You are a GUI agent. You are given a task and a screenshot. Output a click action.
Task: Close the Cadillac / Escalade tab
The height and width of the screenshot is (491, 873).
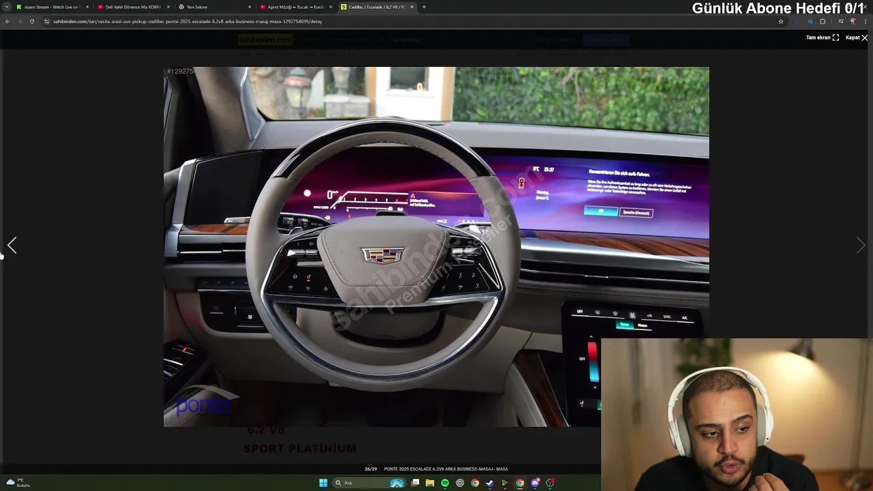[412, 7]
